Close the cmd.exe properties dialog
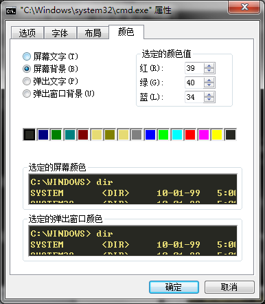The width and height of the screenshot is (265, 304). pyautogui.click(x=244, y=7)
